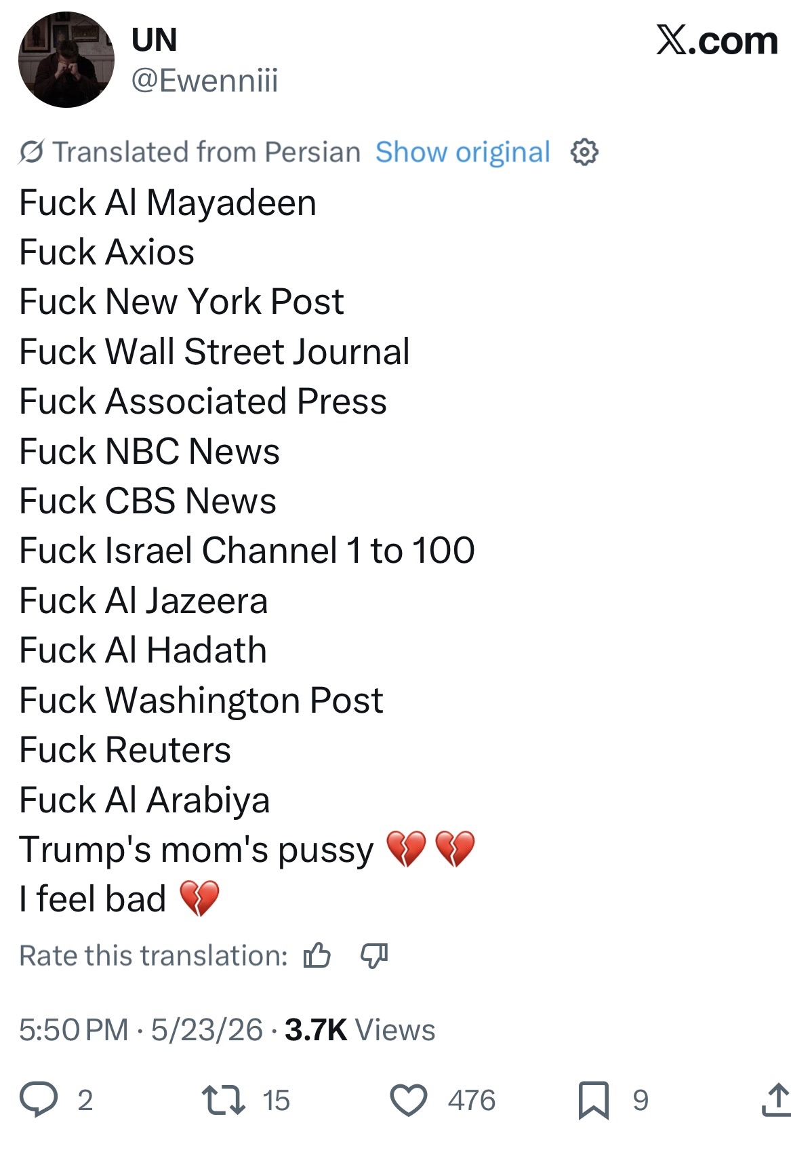Rate translation thumbs up
Viewport: 791px width, 1163px height.
coord(317,955)
